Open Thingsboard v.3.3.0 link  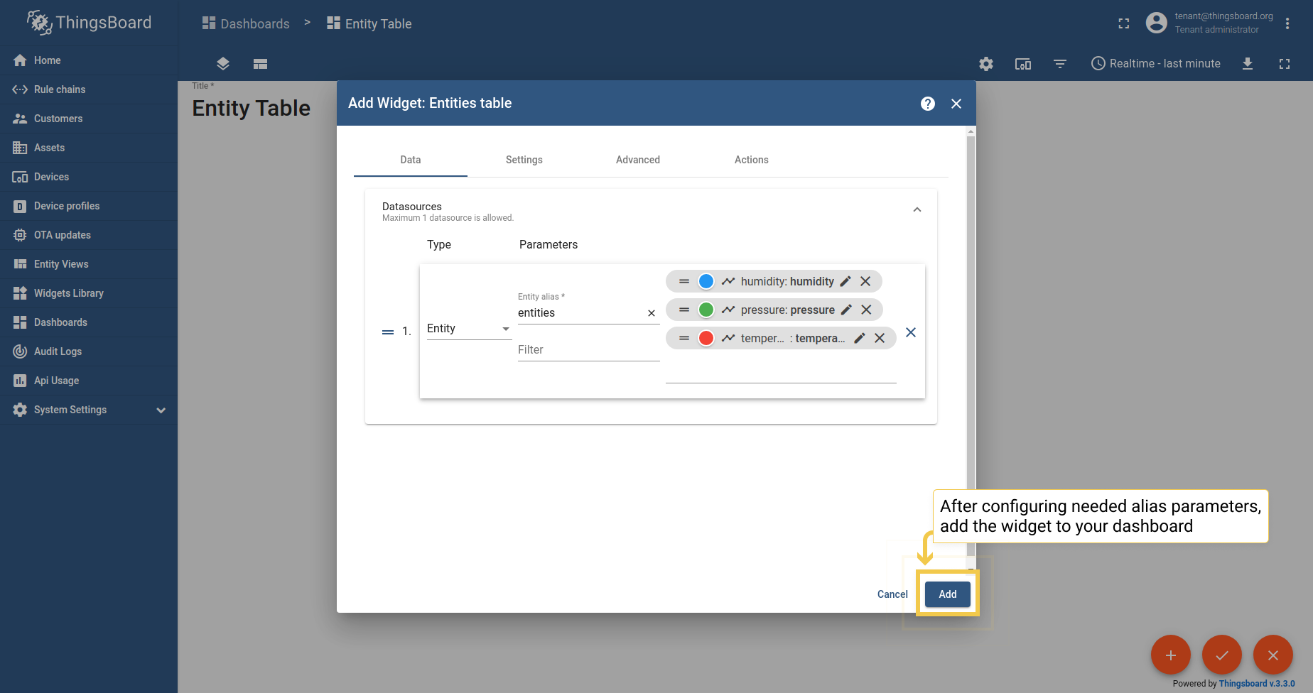point(1257,684)
